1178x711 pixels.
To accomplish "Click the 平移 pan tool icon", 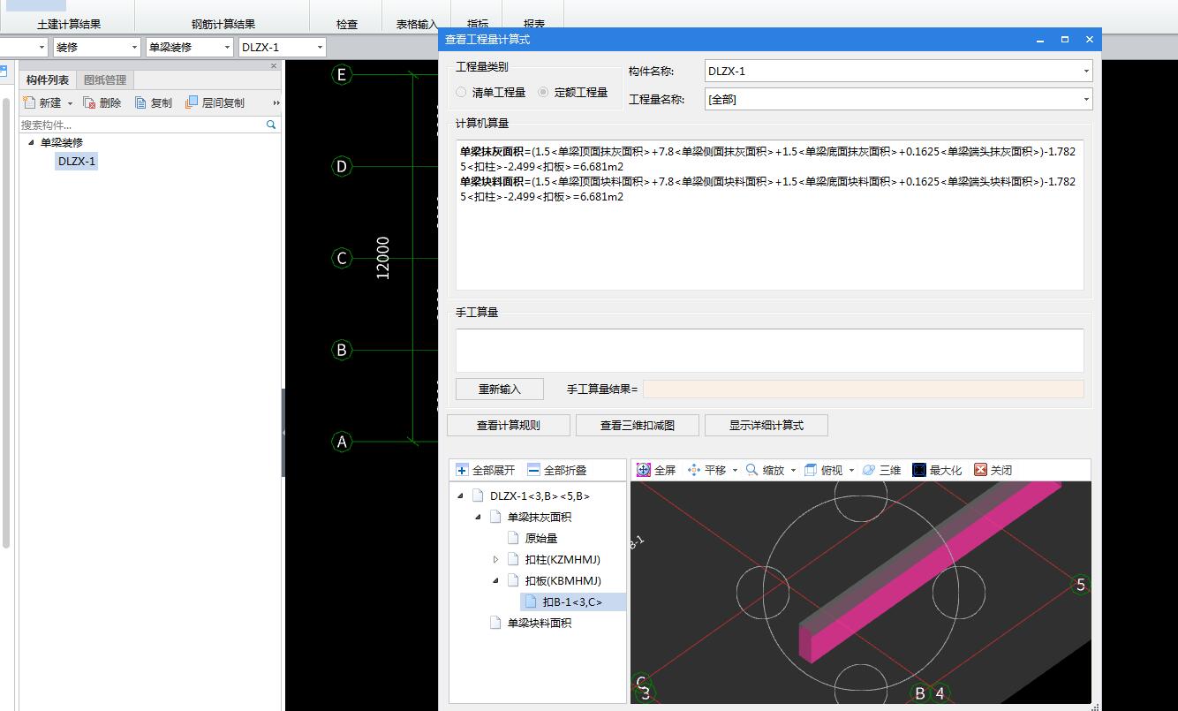I will pyautogui.click(x=694, y=470).
